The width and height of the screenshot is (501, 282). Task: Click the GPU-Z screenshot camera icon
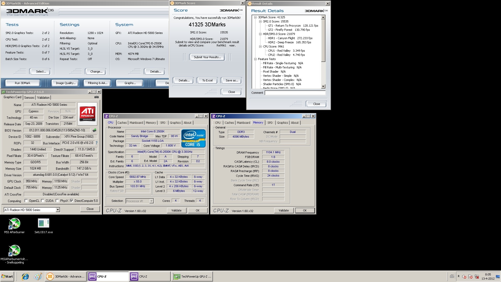click(x=97, y=97)
